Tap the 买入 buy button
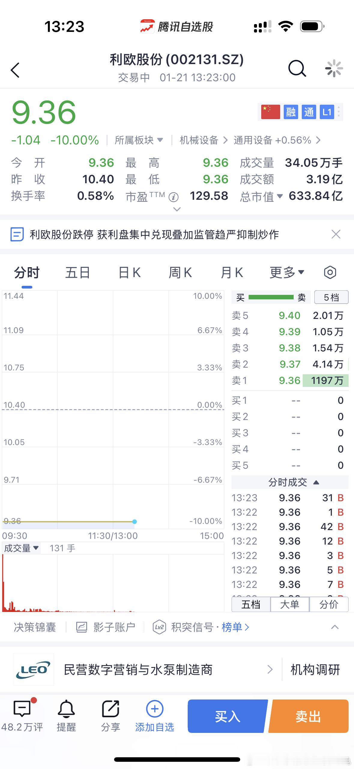 [x=227, y=716]
